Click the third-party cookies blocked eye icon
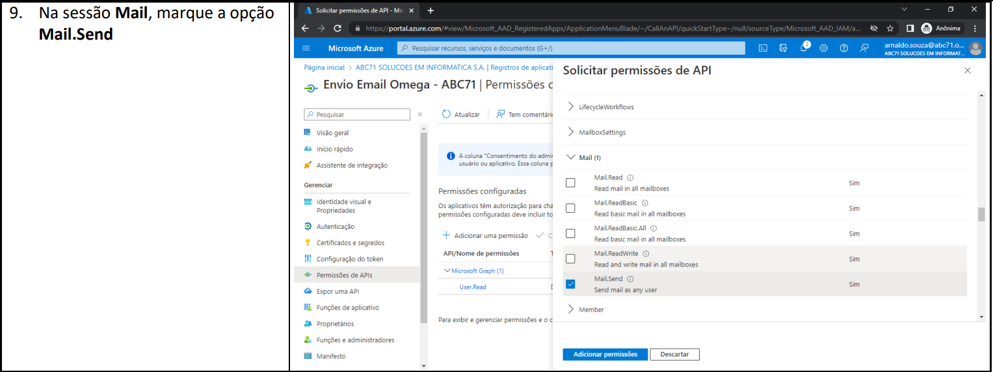The height and width of the screenshot is (372, 993). [874, 29]
